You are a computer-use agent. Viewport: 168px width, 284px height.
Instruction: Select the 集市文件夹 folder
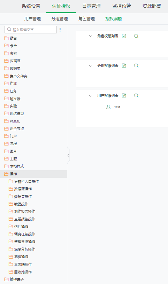pos(18,76)
